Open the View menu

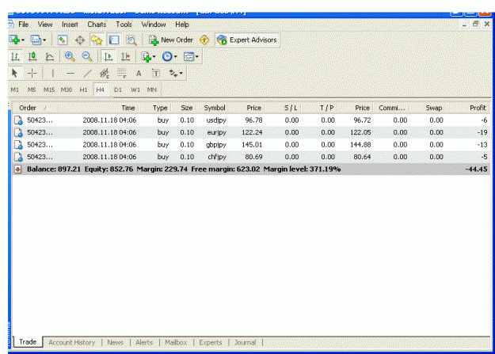45,25
